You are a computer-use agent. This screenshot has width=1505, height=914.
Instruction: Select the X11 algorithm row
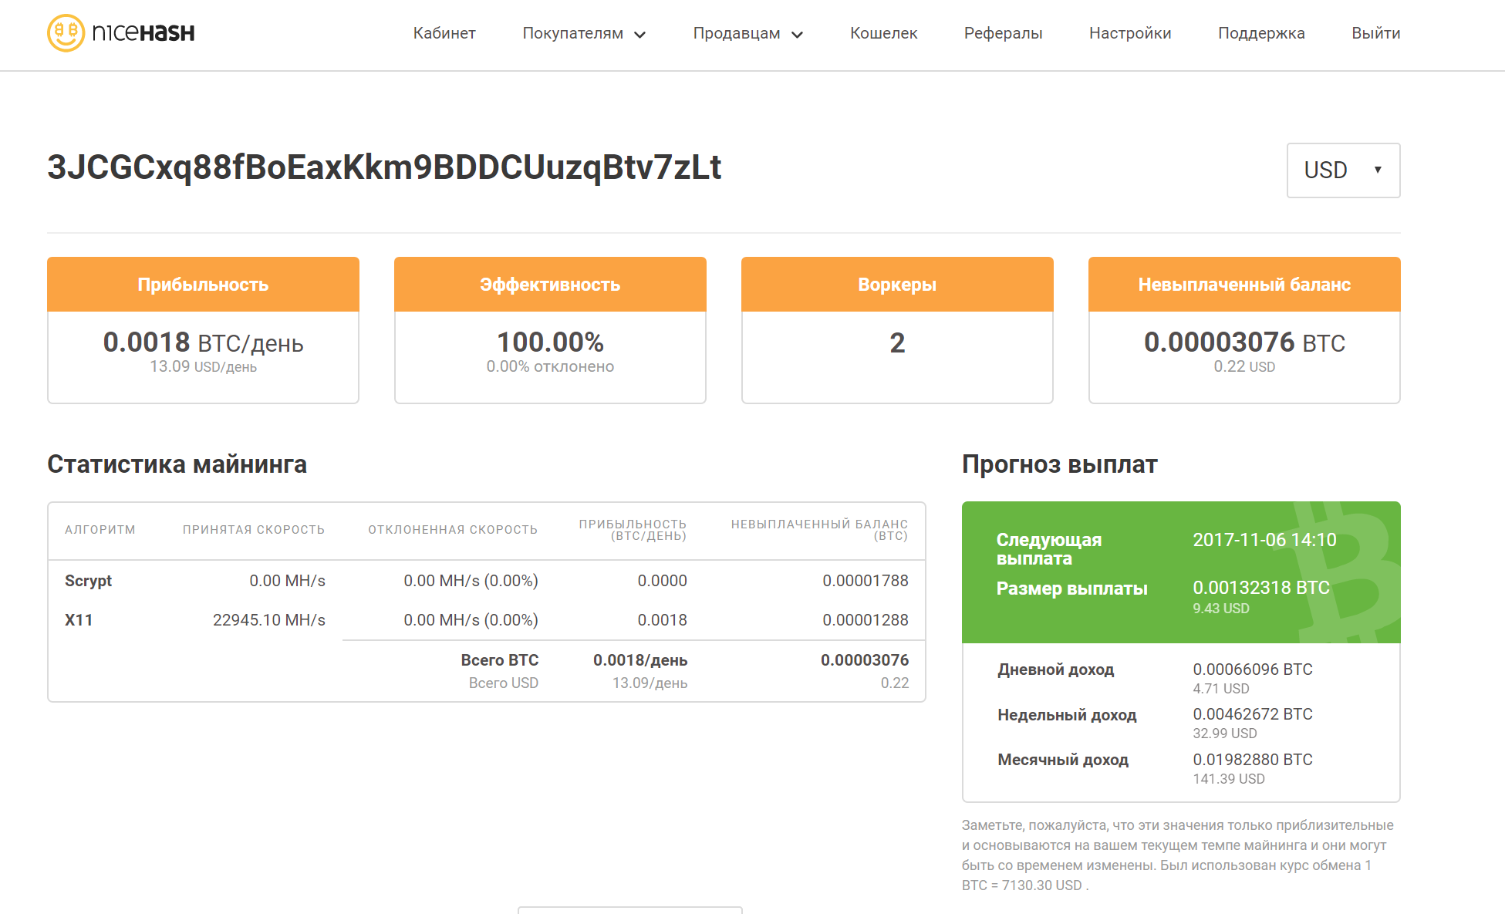click(x=487, y=620)
